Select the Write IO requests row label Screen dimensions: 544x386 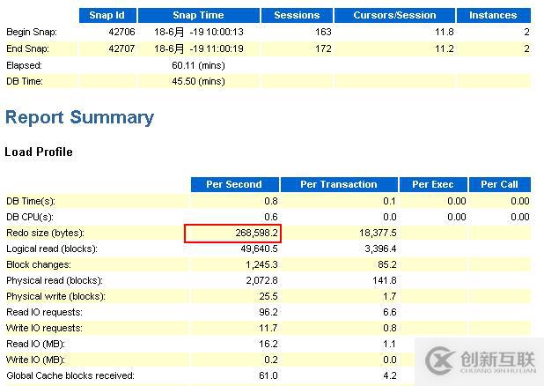44,328
